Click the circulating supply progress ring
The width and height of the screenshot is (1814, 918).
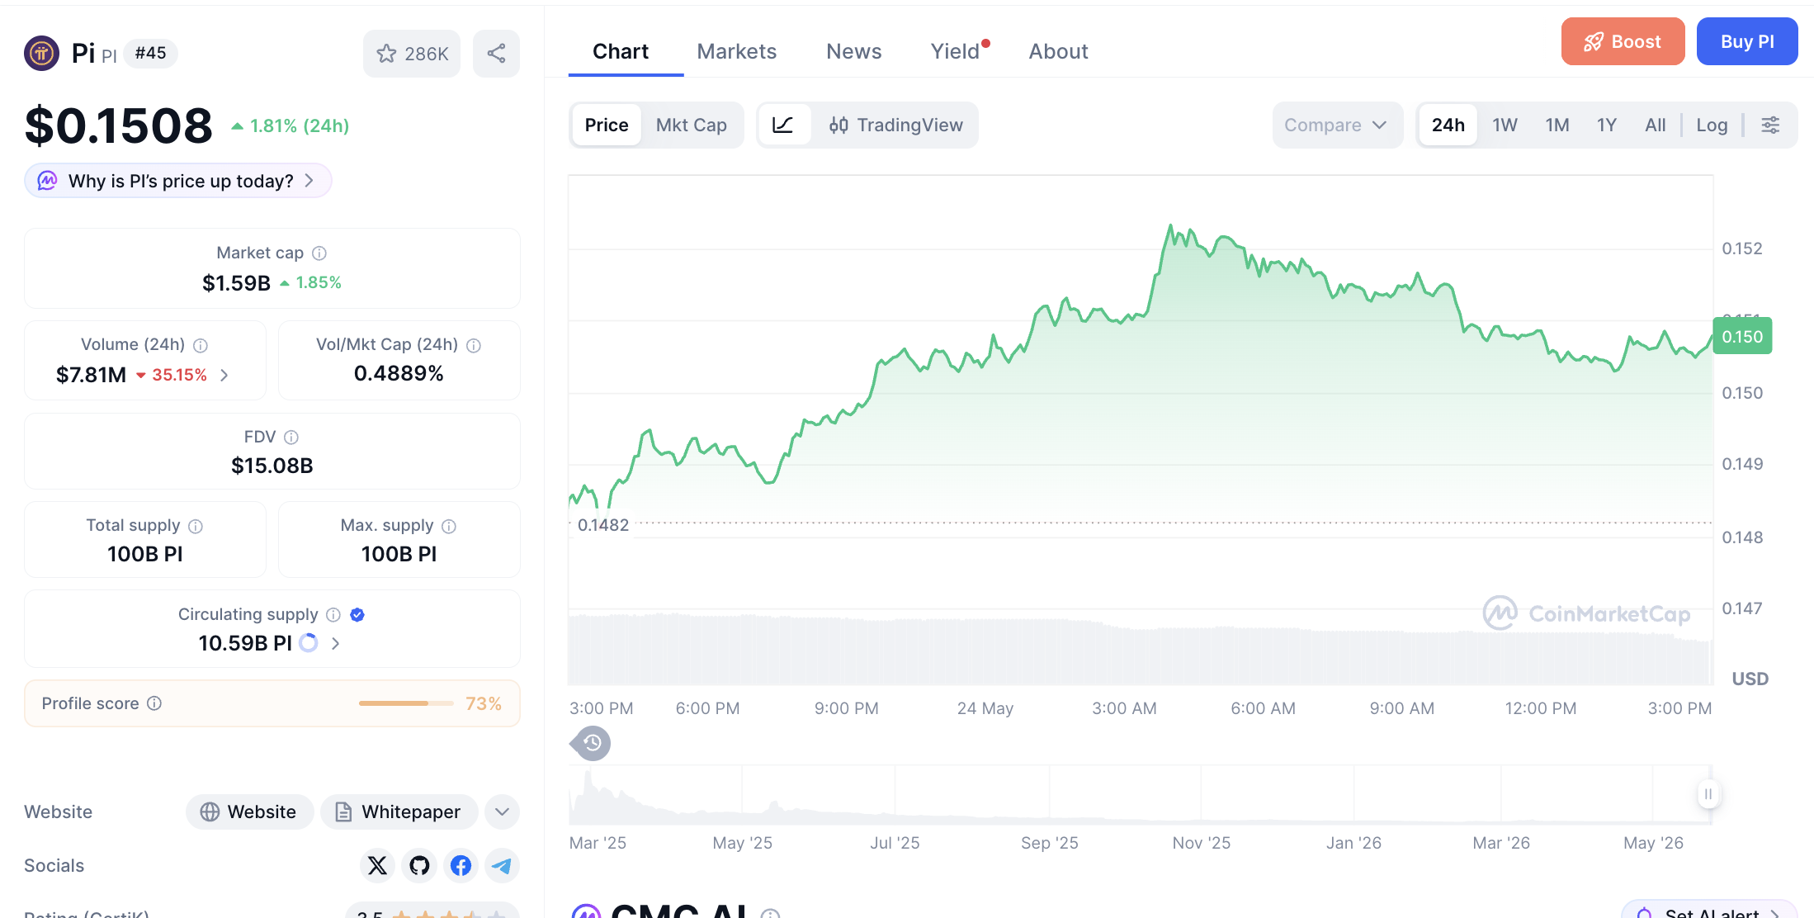coord(309,643)
